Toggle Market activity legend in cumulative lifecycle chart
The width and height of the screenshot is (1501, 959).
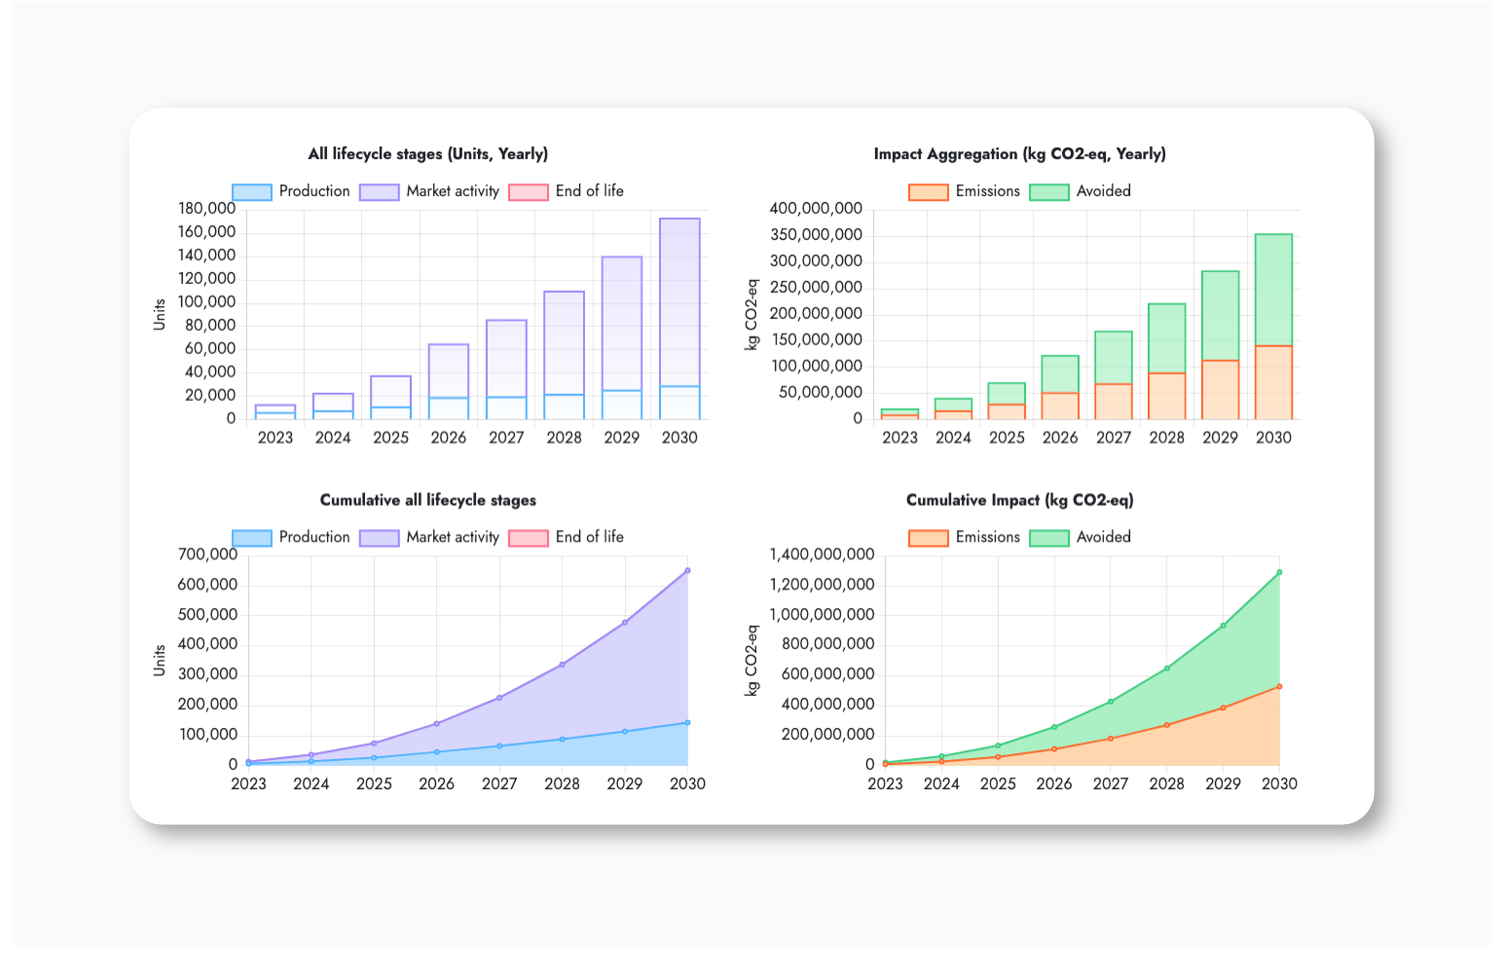[x=429, y=537]
